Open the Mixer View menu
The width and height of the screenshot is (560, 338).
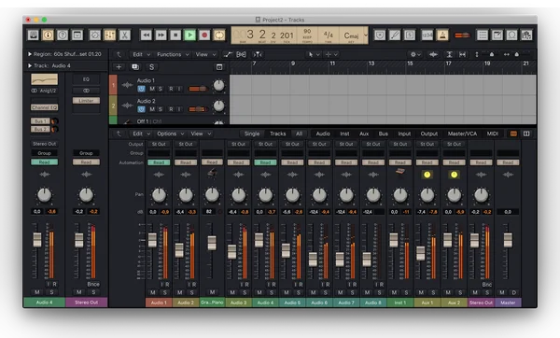pyautogui.click(x=201, y=134)
